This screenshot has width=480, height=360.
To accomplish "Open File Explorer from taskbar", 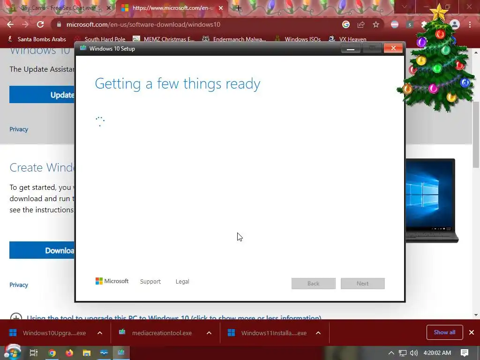I will 87,353.
